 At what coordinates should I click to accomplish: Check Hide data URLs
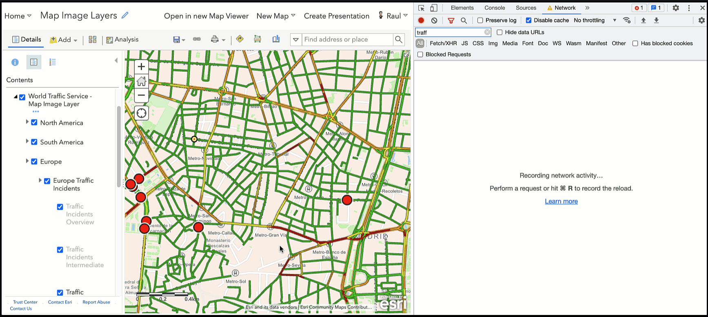tap(499, 32)
